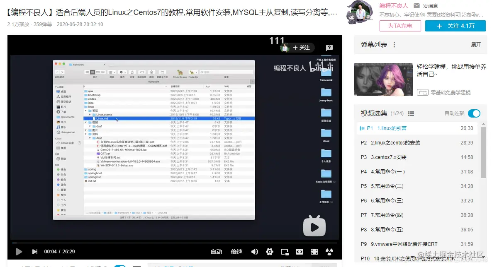Click the 00:04 / 26:29 time display

(59, 252)
